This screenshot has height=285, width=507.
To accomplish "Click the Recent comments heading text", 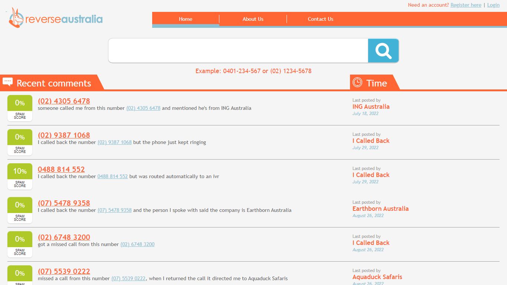I will click(54, 83).
